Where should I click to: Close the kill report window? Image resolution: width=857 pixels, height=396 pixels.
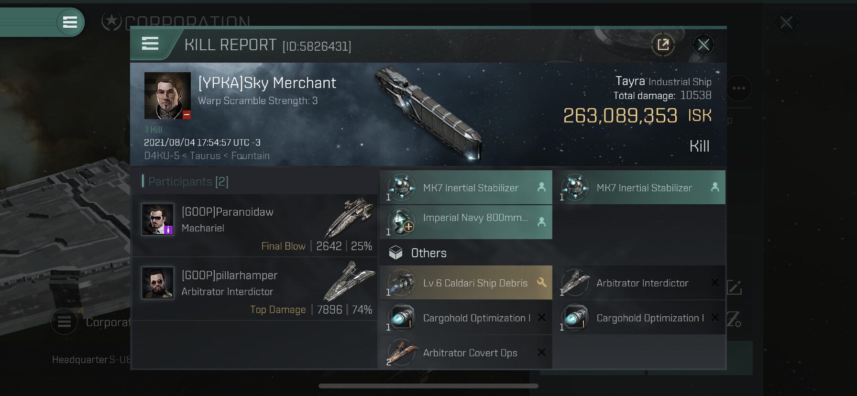click(x=703, y=45)
